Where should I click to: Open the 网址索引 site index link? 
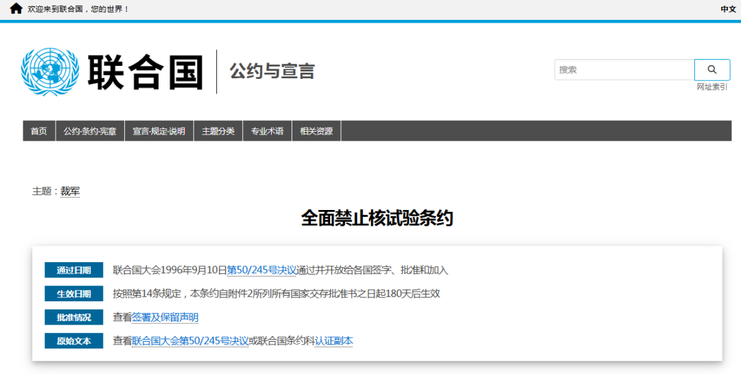point(711,87)
